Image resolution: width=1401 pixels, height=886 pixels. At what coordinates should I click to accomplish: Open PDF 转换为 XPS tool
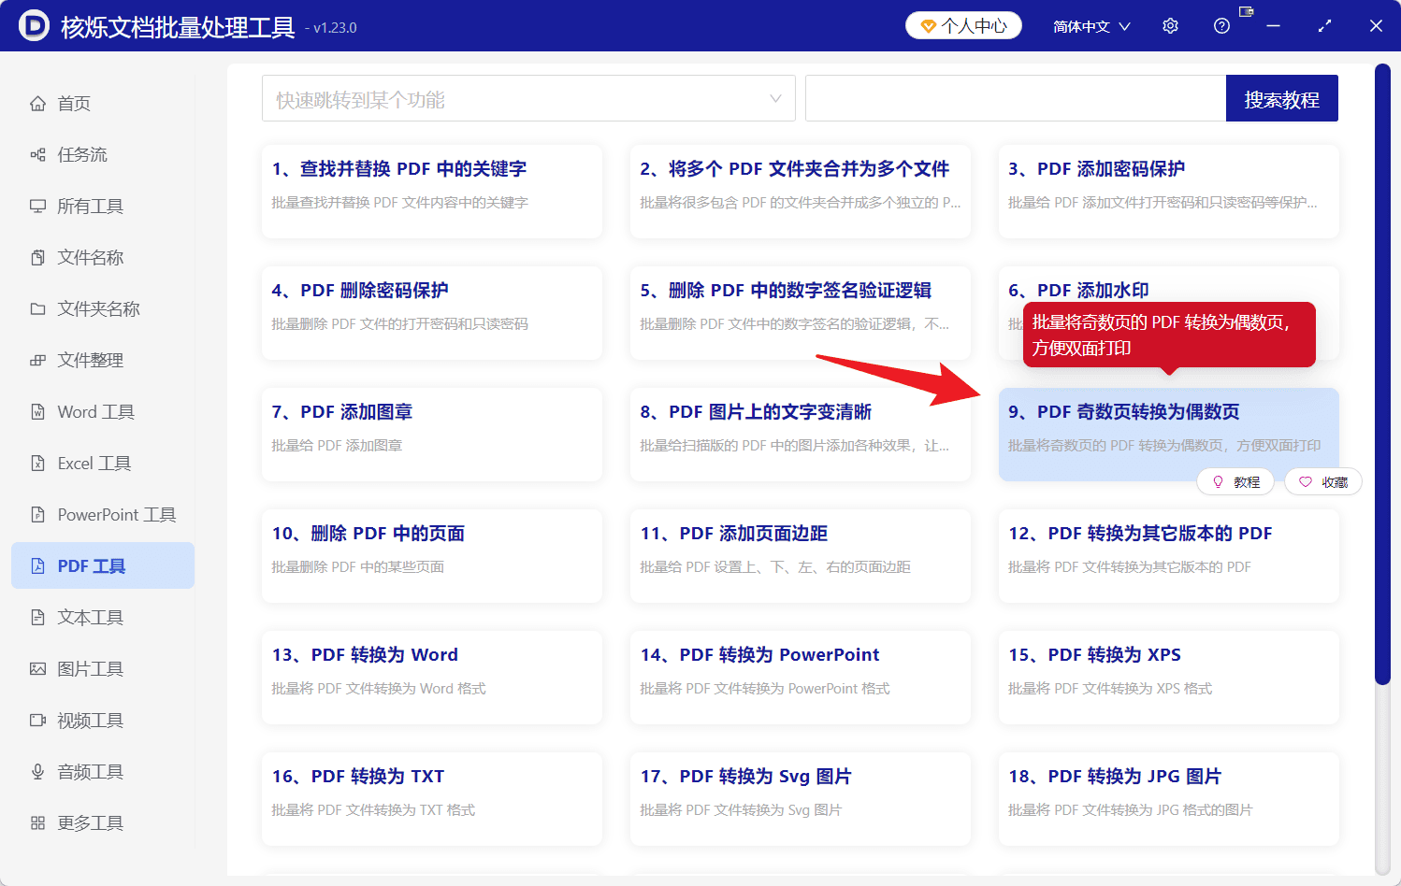click(1169, 678)
